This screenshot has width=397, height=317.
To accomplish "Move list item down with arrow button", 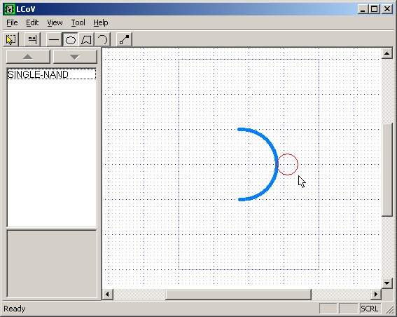I will click(x=75, y=57).
